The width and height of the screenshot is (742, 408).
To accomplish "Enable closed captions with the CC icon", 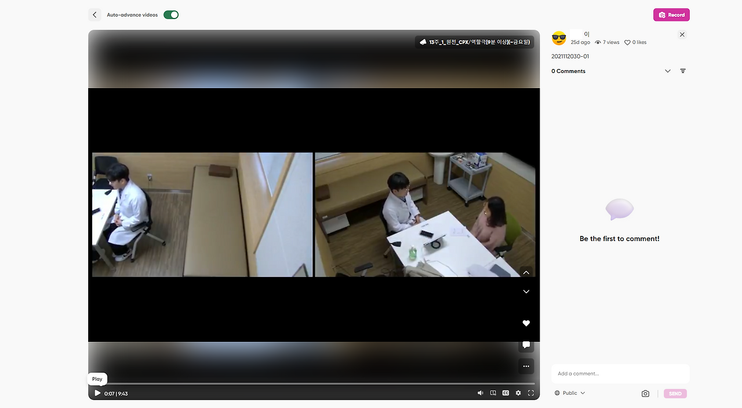I will pos(505,393).
